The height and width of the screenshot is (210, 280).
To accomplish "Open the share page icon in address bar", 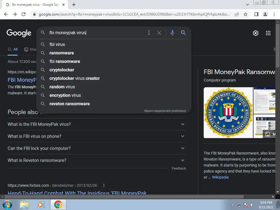I will tap(237, 14).
